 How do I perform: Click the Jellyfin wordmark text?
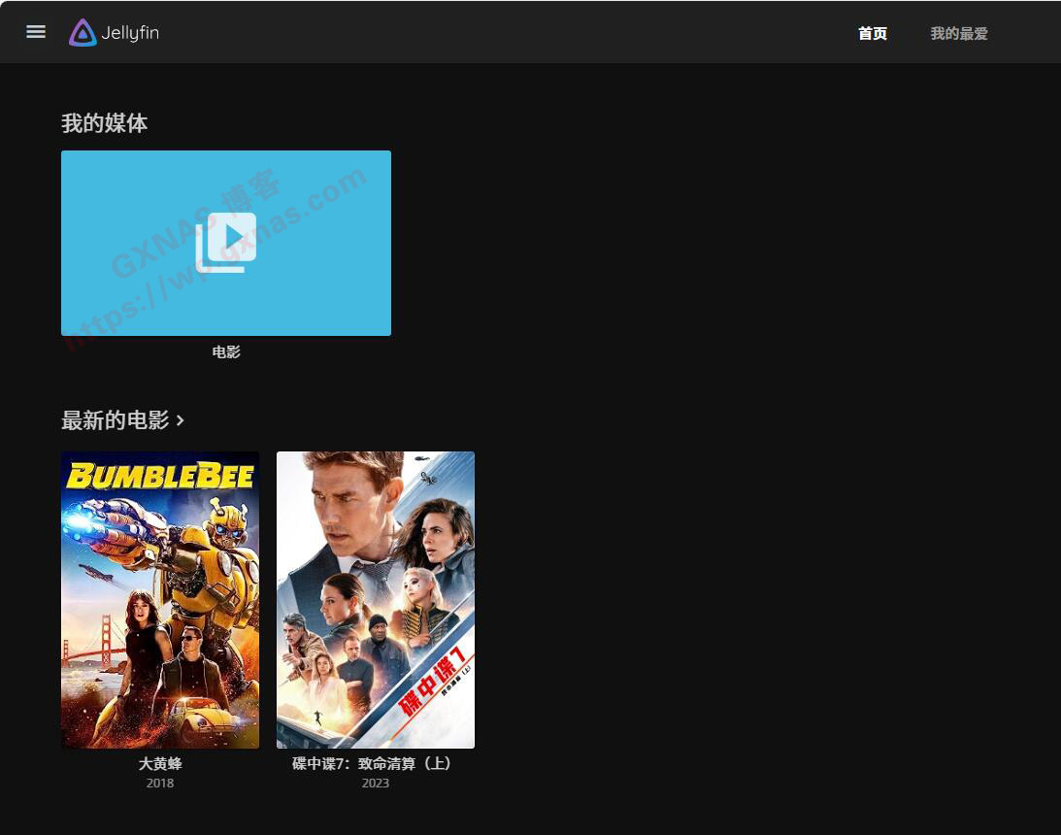[129, 33]
